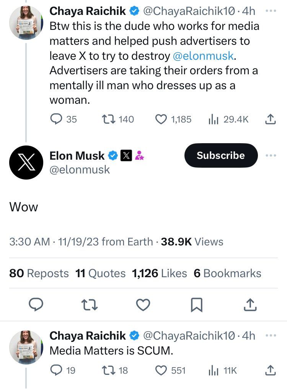287x389 pixels.
Task: Like the 'Media Matters is SCUM' reply
Action: pos(162,370)
